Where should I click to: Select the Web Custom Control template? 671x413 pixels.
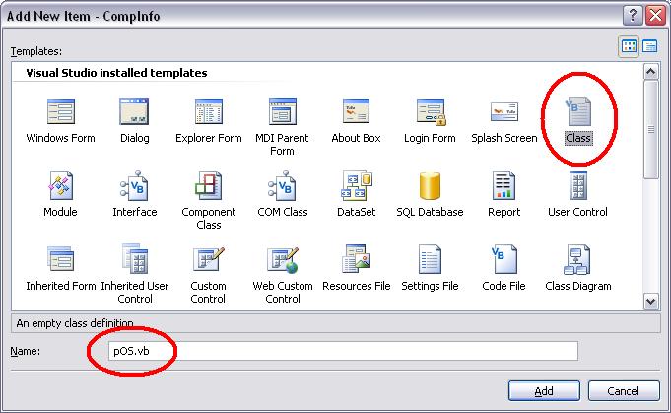283,274
